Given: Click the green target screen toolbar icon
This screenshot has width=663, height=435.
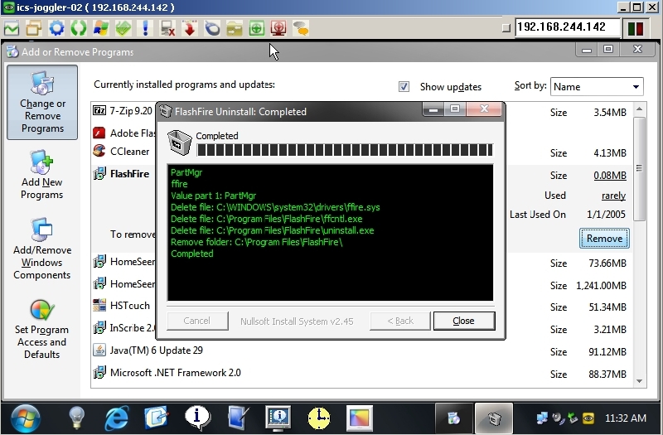Looking at the screenshot, I should coord(257,28).
